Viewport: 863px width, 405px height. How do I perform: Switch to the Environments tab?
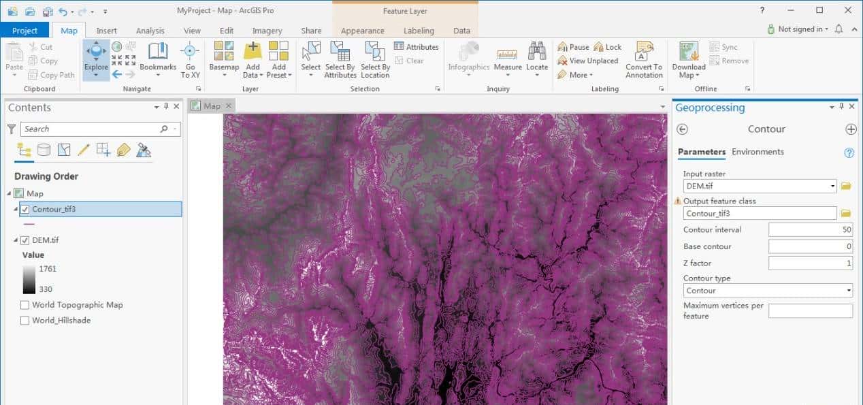(x=758, y=152)
